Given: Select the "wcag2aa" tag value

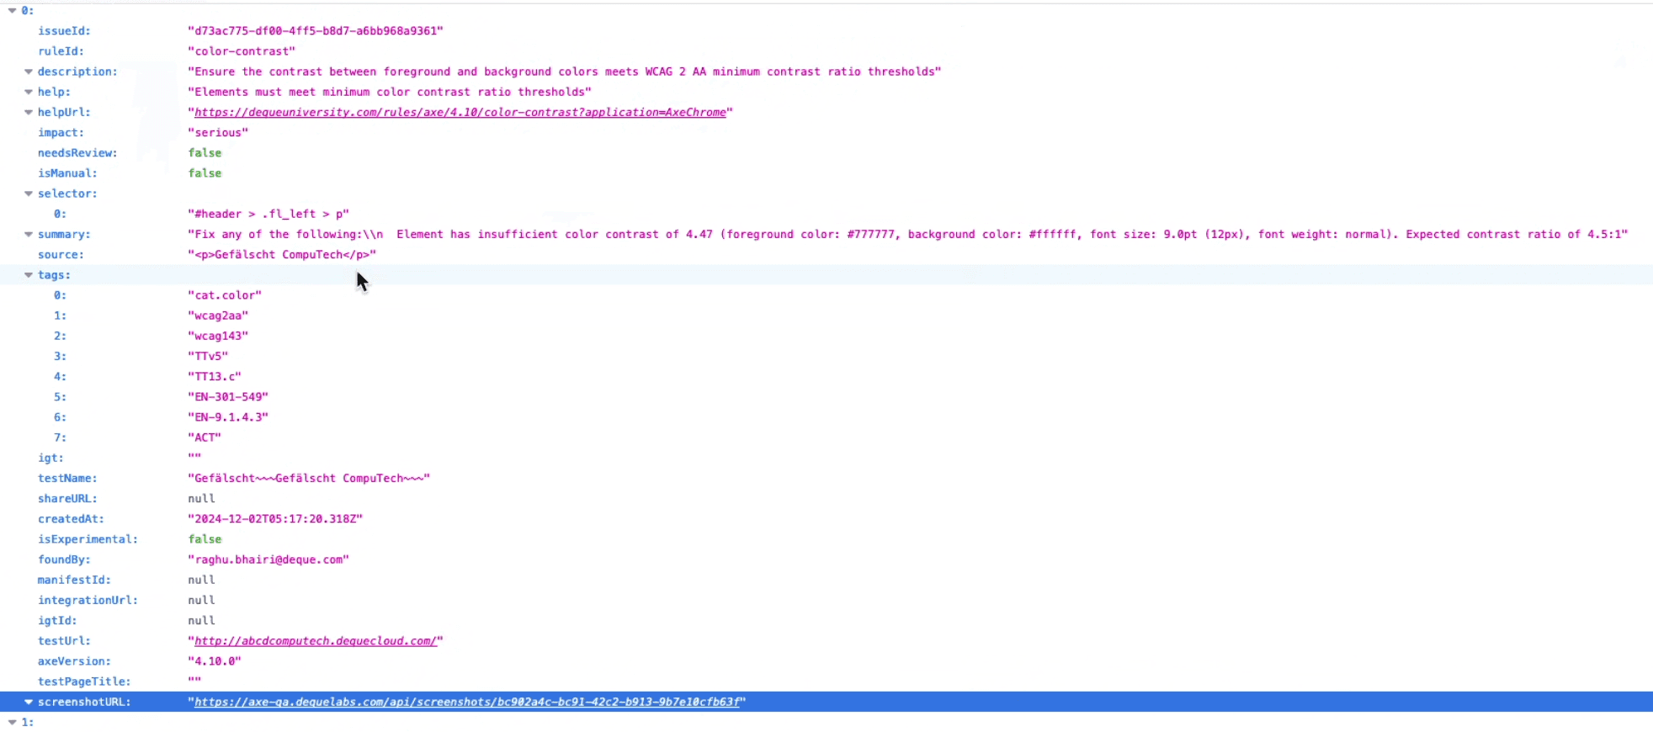Looking at the screenshot, I should 218,316.
